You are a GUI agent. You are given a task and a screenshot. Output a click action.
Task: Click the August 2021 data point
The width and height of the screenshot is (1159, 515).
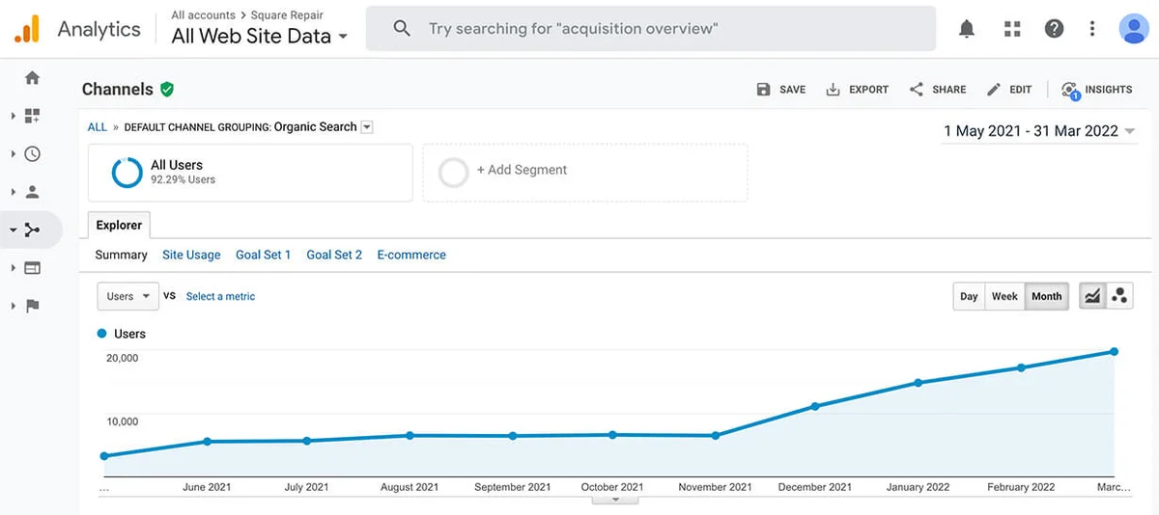tap(410, 435)
